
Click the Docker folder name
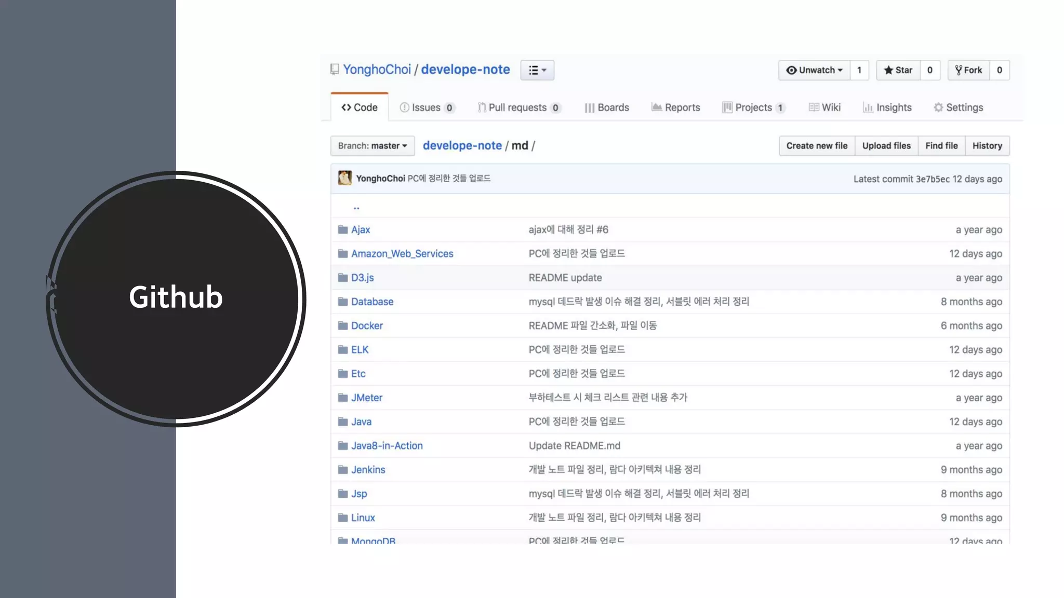(x=367, y=325)
